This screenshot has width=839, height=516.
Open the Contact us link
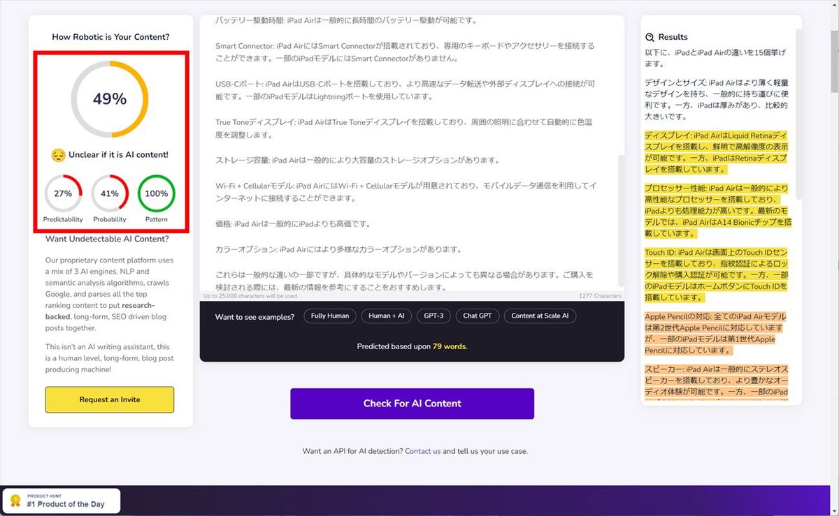tap(422, 451)
